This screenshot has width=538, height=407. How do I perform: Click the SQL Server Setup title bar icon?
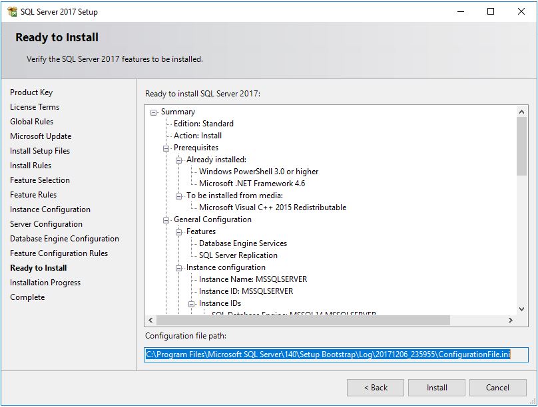pyautogui.click(x=13, y=11)
